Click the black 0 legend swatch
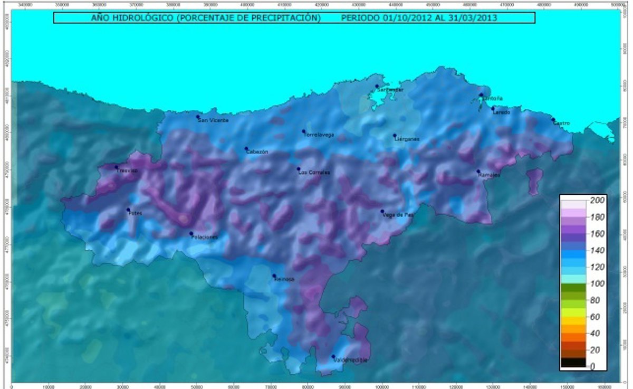633x389 pixels. (573, 363)
